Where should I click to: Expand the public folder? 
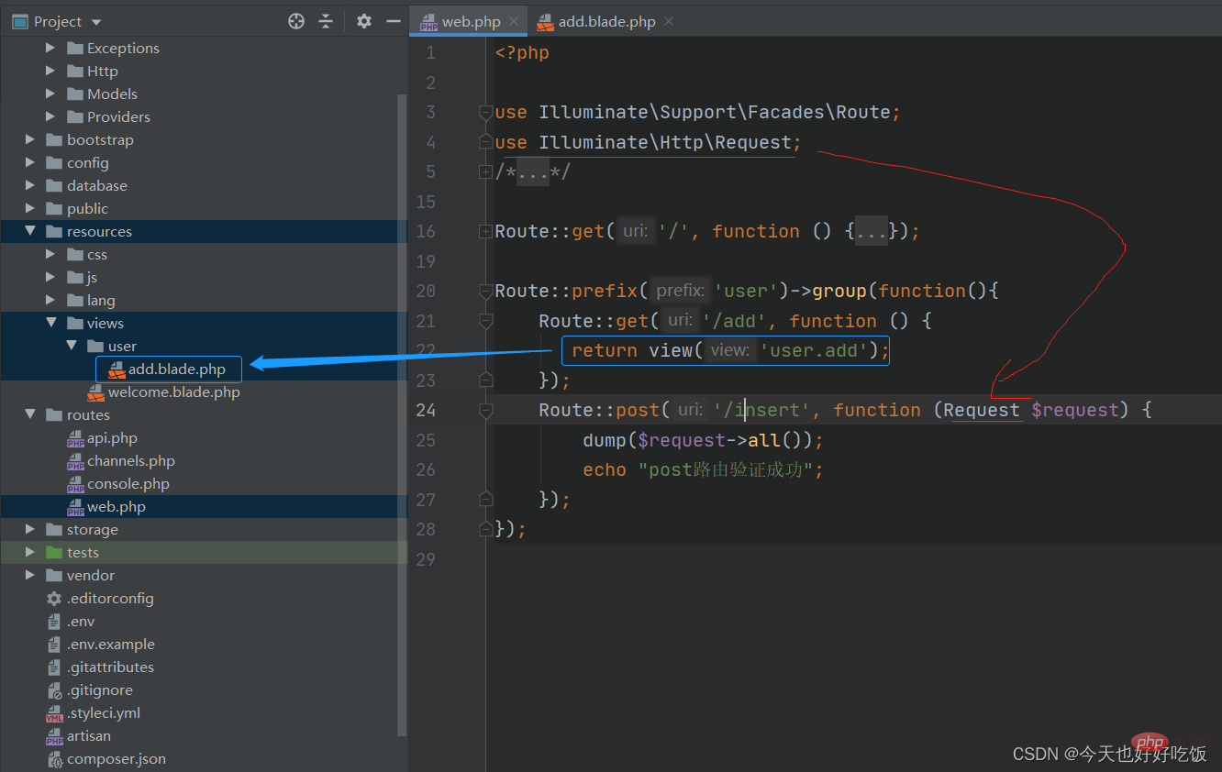30,208
